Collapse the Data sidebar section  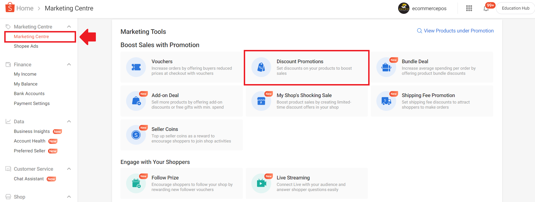pos(69,121)
